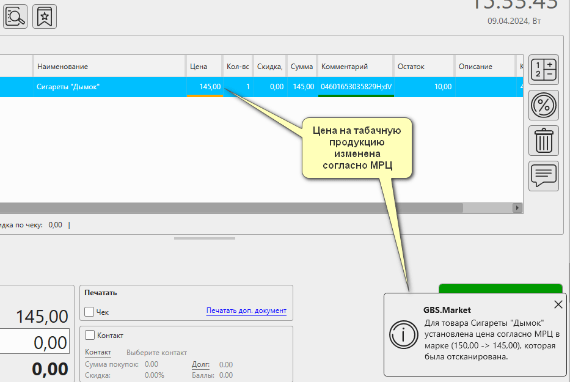Open the Долг link

click(200, 365)
